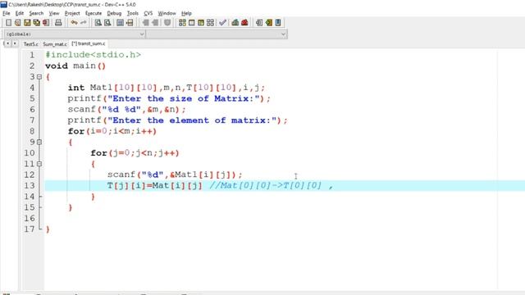This screenshot has width=525, height=295.
Task: Open the View menu
Action: 54,13
